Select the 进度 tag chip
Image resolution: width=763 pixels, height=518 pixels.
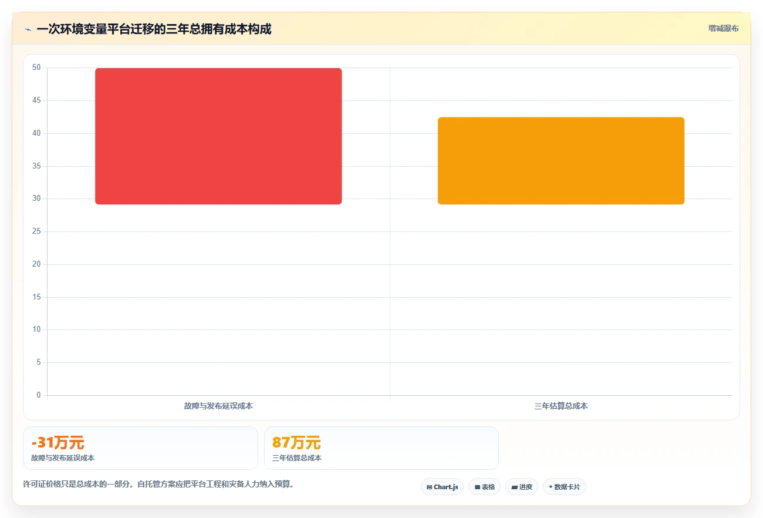pyautogui.click(x=522, y=487)
